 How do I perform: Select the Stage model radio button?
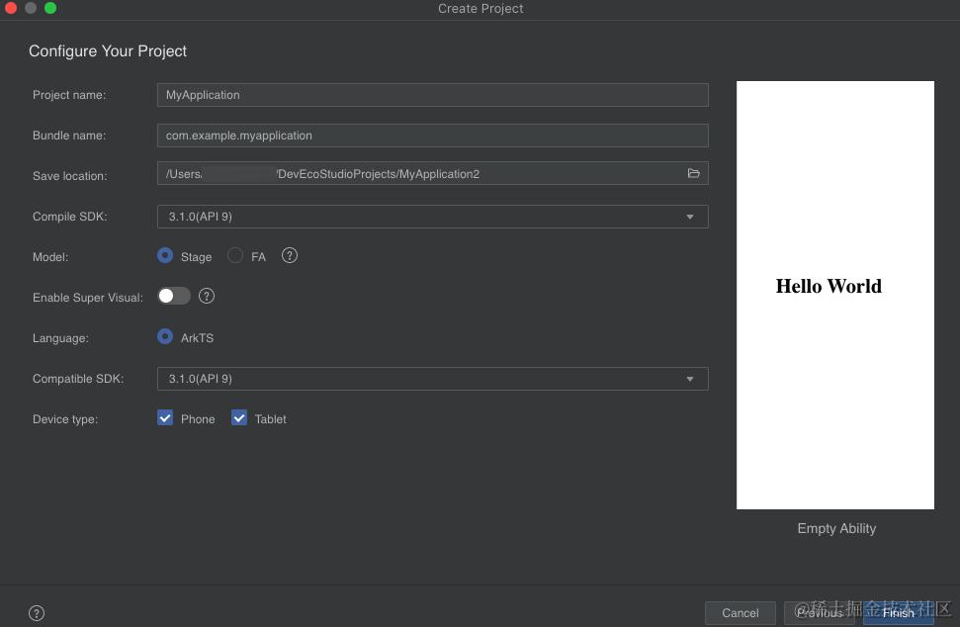click(165, 256)
